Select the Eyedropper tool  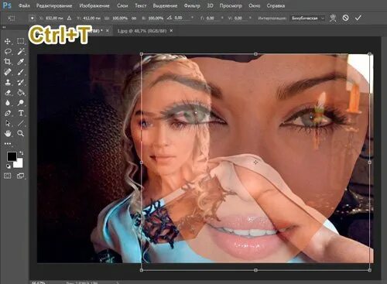pos(21,62)
